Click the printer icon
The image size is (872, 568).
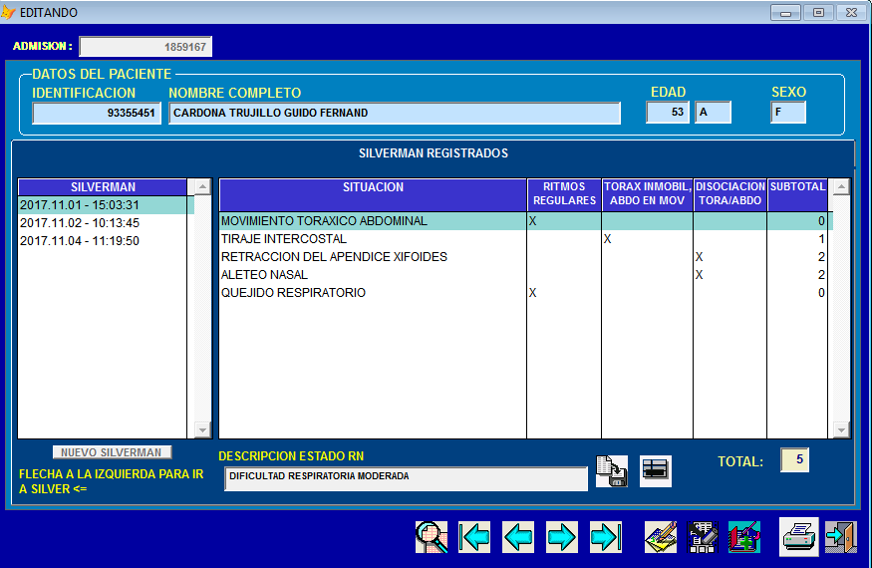pyautogui.click(x=798, y=537)
